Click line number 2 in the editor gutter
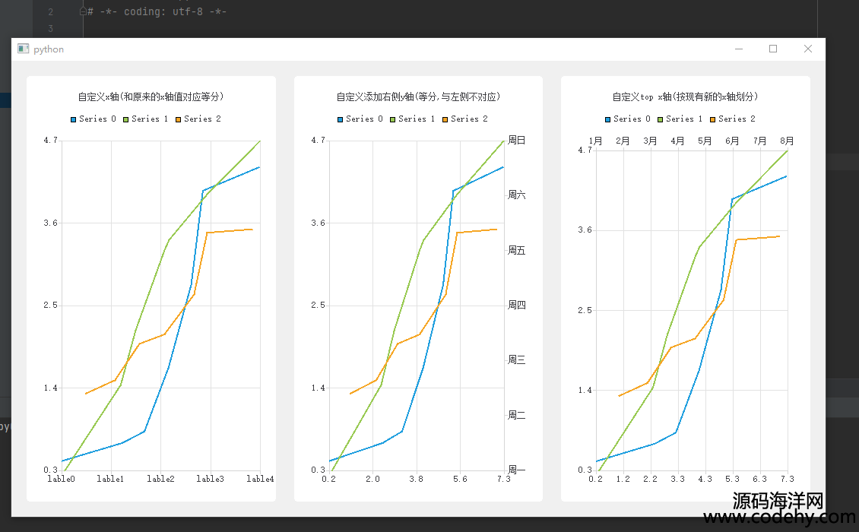Image resolution: width=859 pixels, height=532 pixels. (50, 12)
